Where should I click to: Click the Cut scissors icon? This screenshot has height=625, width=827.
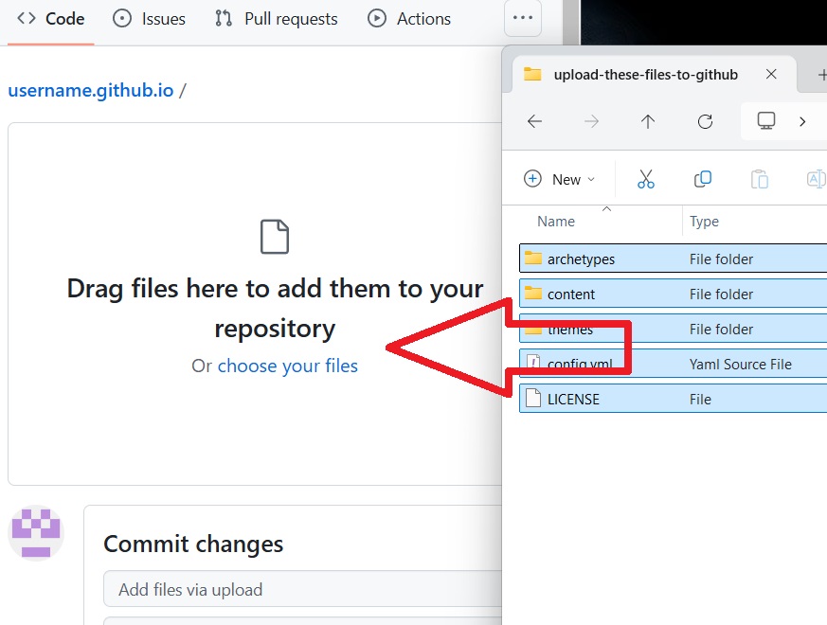645,179
